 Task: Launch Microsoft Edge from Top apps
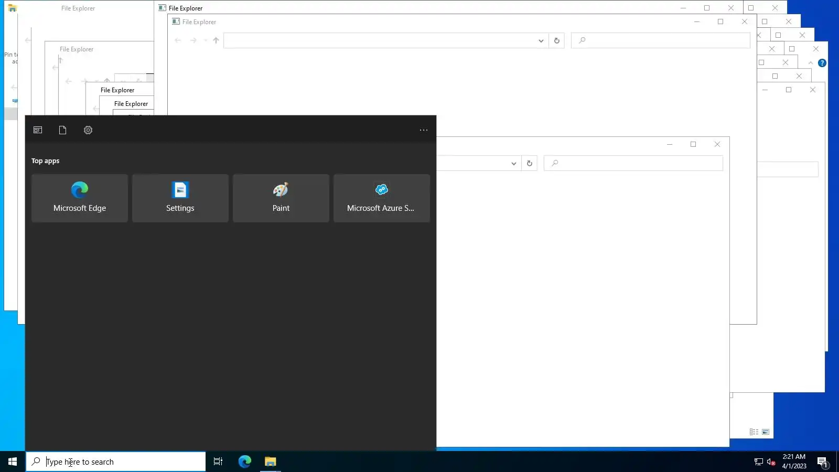(x=80, y=198)
